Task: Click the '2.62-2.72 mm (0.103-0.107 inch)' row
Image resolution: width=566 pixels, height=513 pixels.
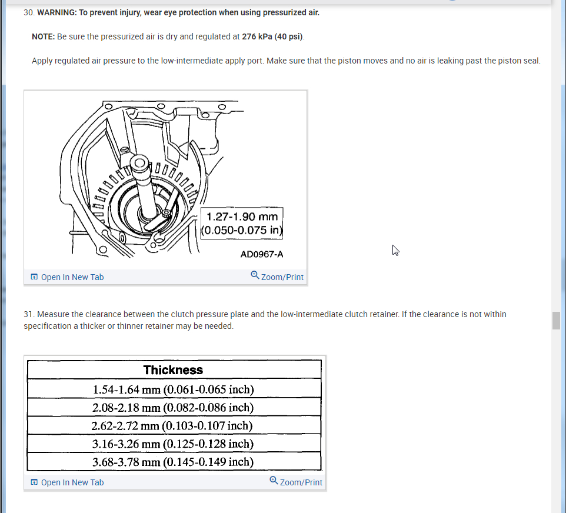Action: [174, 425]
